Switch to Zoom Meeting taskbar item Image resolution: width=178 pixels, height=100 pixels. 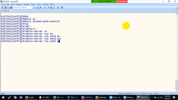click(x=129, y=97)
